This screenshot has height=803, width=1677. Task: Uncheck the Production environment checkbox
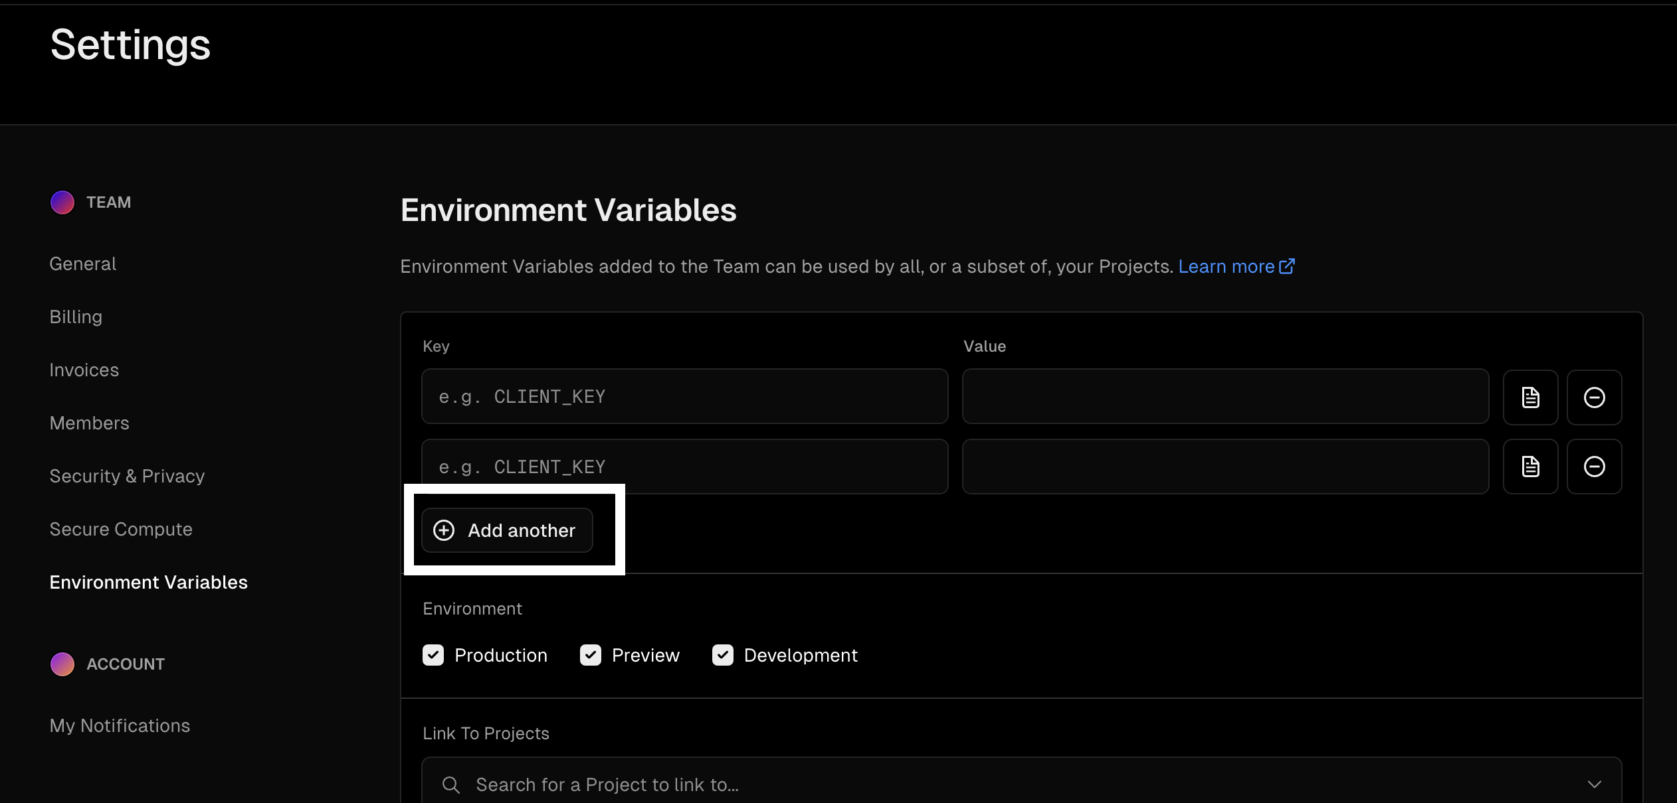433,655
